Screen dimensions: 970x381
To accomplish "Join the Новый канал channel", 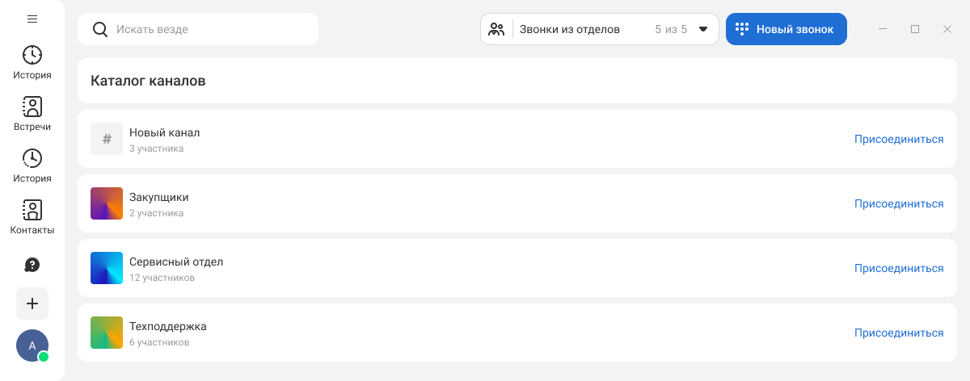I will coord(898,139).
